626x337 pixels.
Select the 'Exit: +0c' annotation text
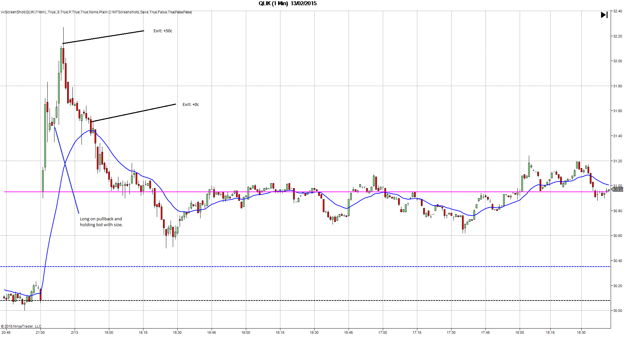coord(191,105)
